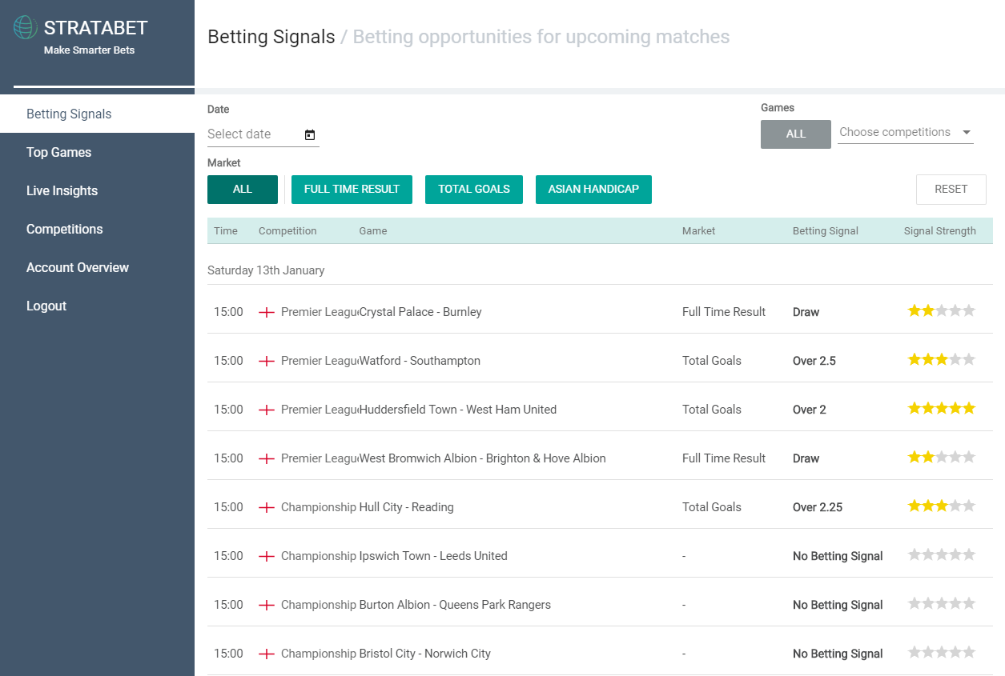
Task: Click star rating for Watford - Southampton
Action: point(941,360)
